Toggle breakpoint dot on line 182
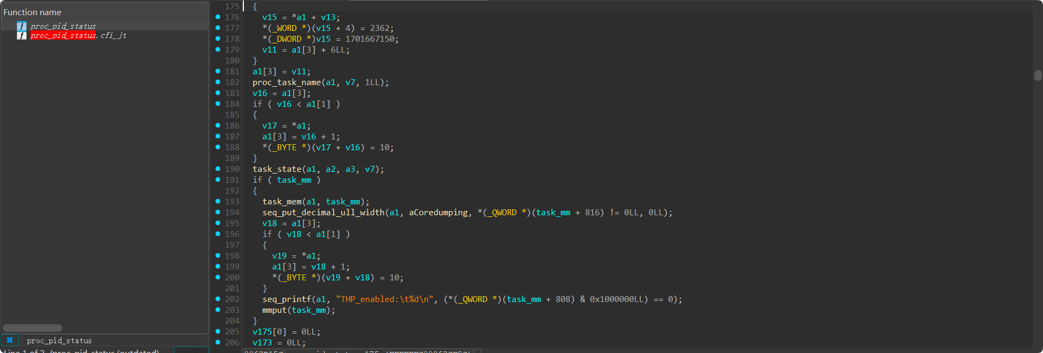Screen dimensions: 1043x353 218,82
